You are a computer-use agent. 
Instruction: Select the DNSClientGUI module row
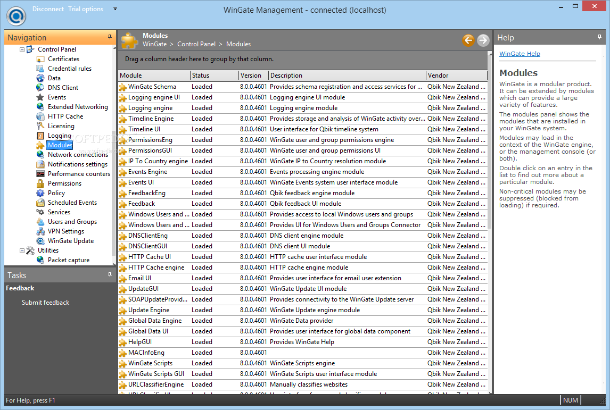pyautogui.click(x=303, y=246)
